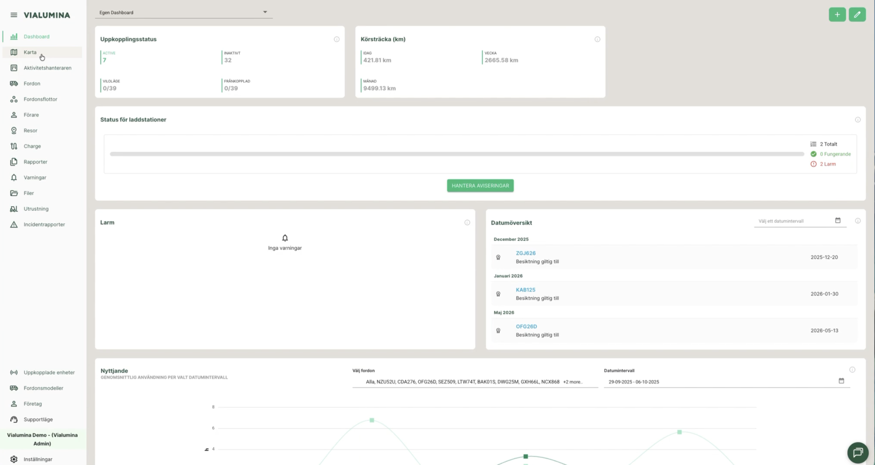This screenshot has height=465, width=875.
Task: Go to Dashboard in the sidebar
Action: (42, 37)
